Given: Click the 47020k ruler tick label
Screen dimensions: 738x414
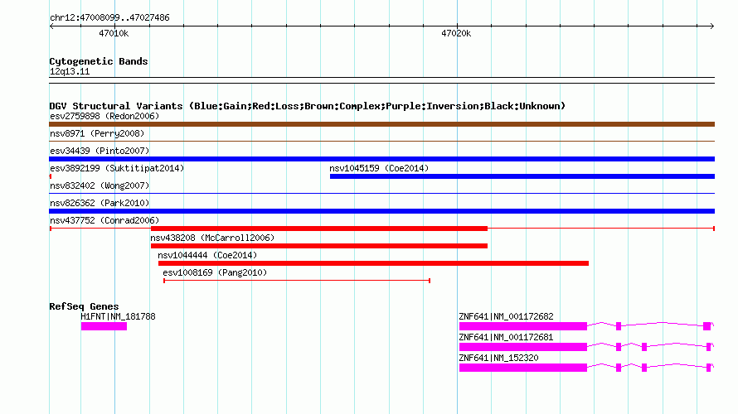Looking at the screenshot, I should pos(456,33).
